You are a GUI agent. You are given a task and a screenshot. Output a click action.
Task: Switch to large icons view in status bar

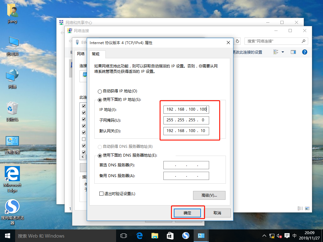(x=307, y=209)
